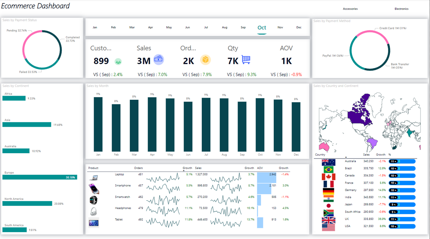
Task: Click the orange package icon beside 2K
Action: click(205, 60)
